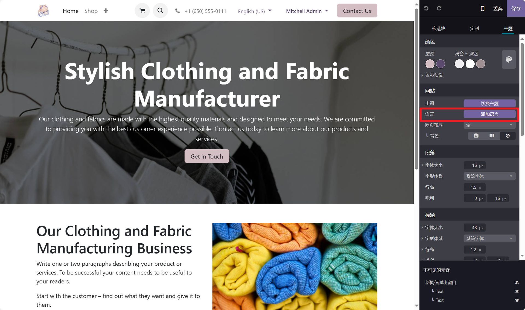Image resolution: width=525 pixels, height=310 pixels.
Task: Toggle eye for second Text element
Action: 517,300
